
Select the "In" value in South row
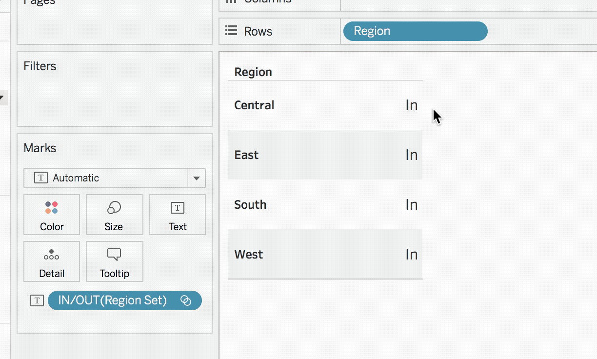click(x=411, y=205)
